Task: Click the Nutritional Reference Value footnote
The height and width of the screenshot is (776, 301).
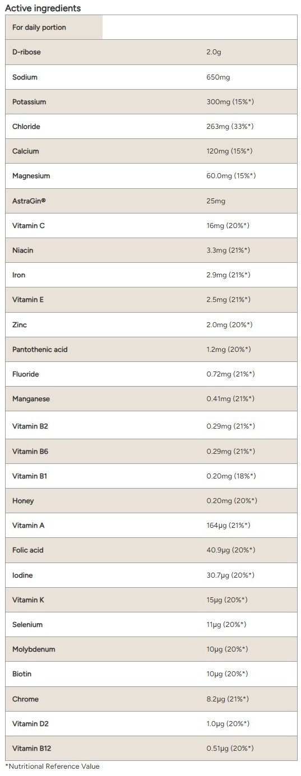Action: click(x=52, y=766)
